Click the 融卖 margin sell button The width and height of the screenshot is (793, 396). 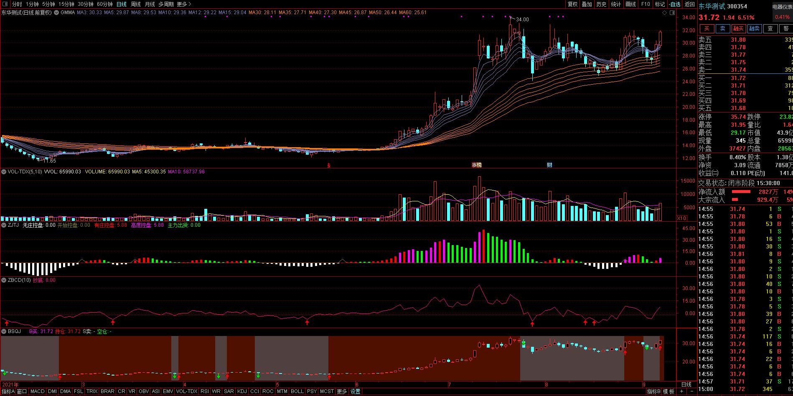(x=755, y=28)
